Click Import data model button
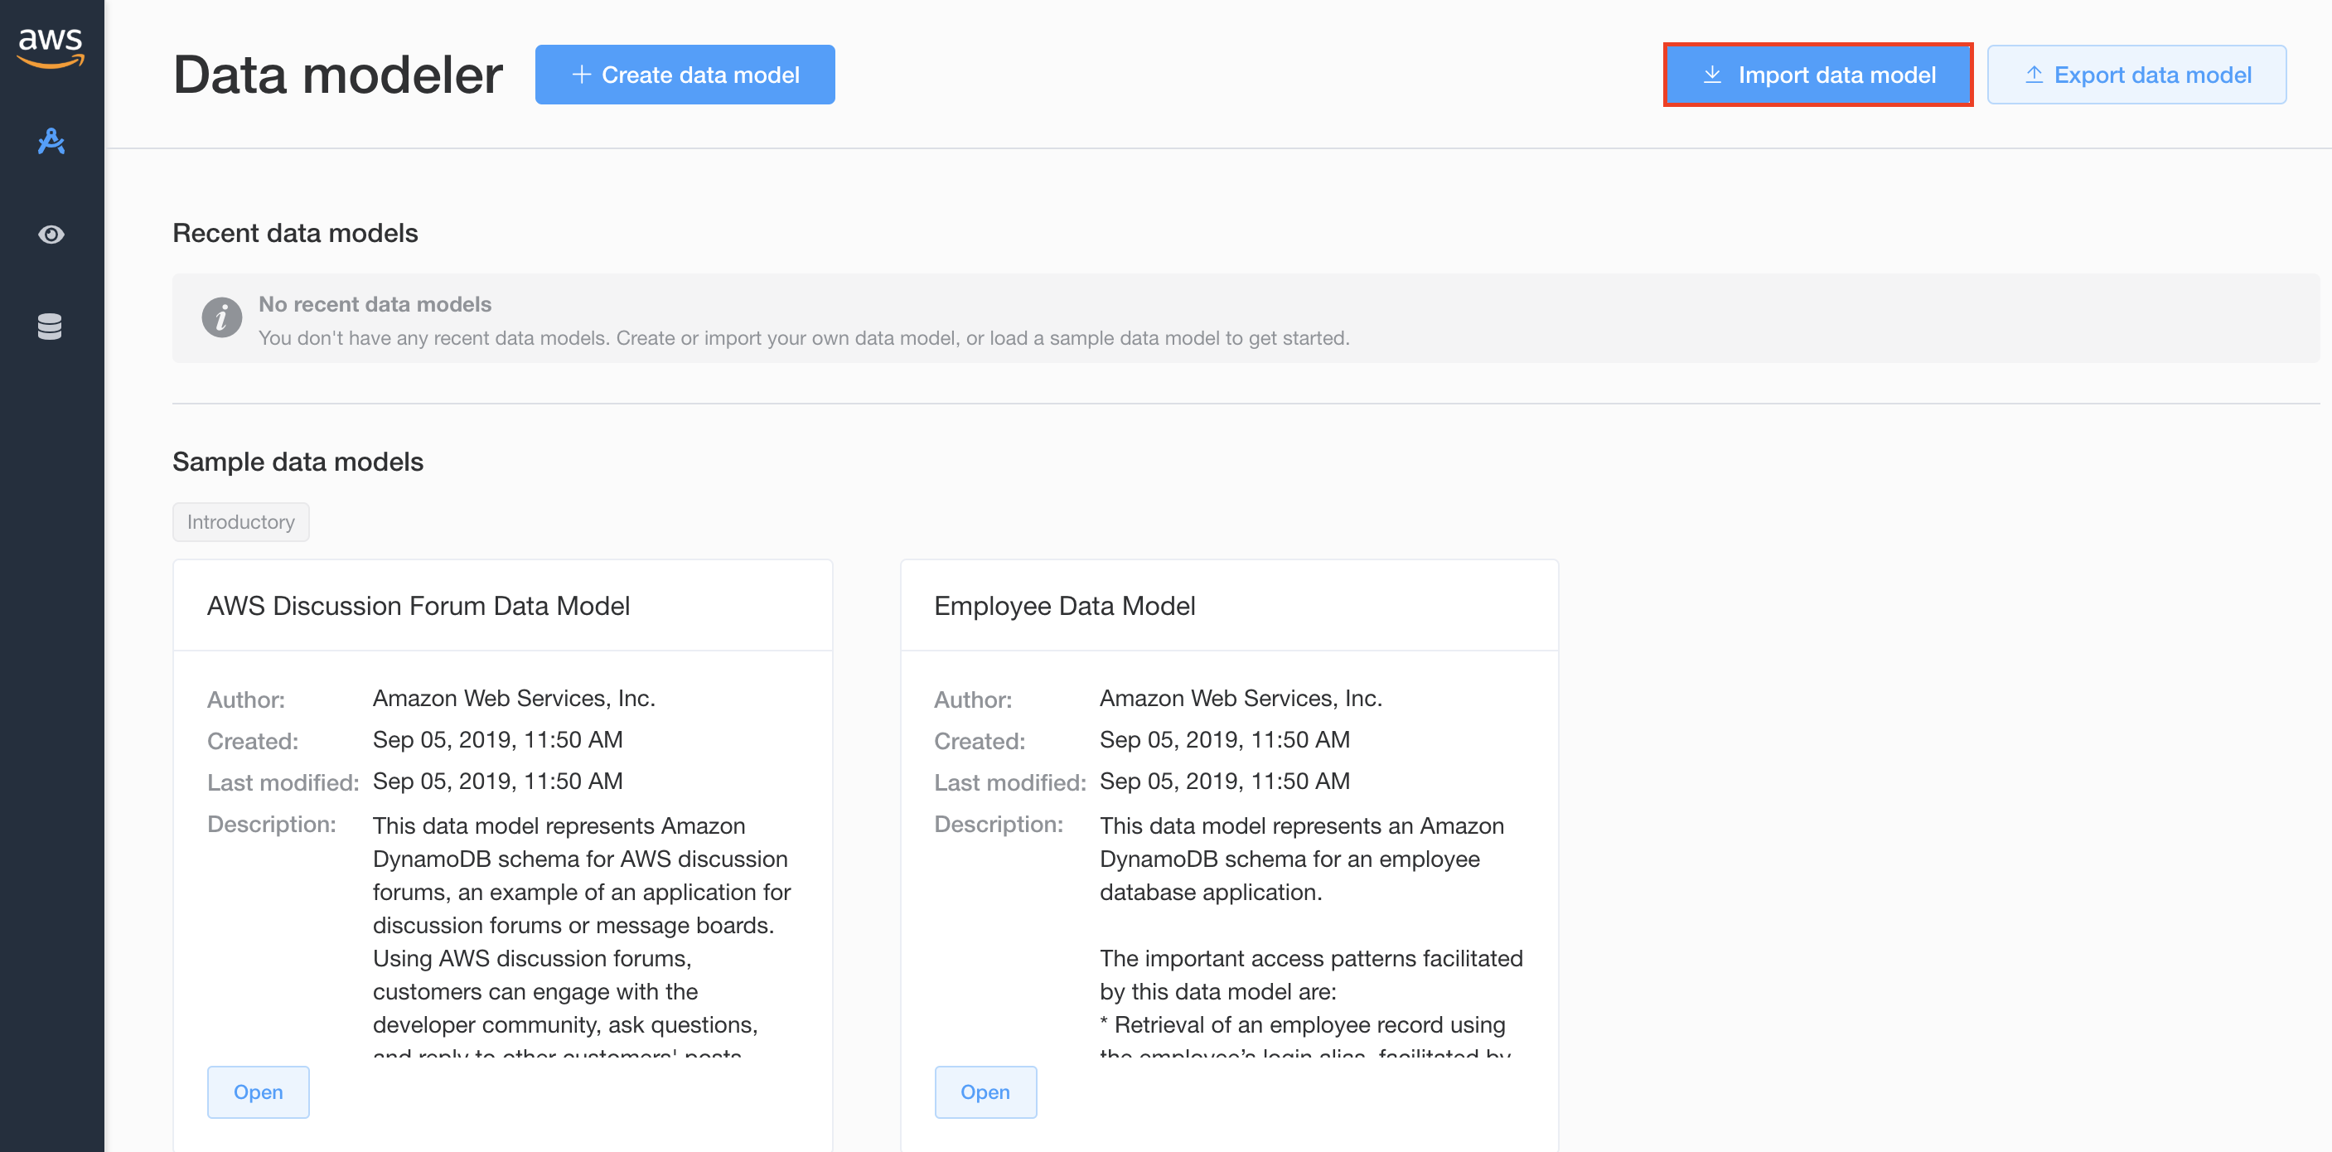 click(x=1818, y=75)
